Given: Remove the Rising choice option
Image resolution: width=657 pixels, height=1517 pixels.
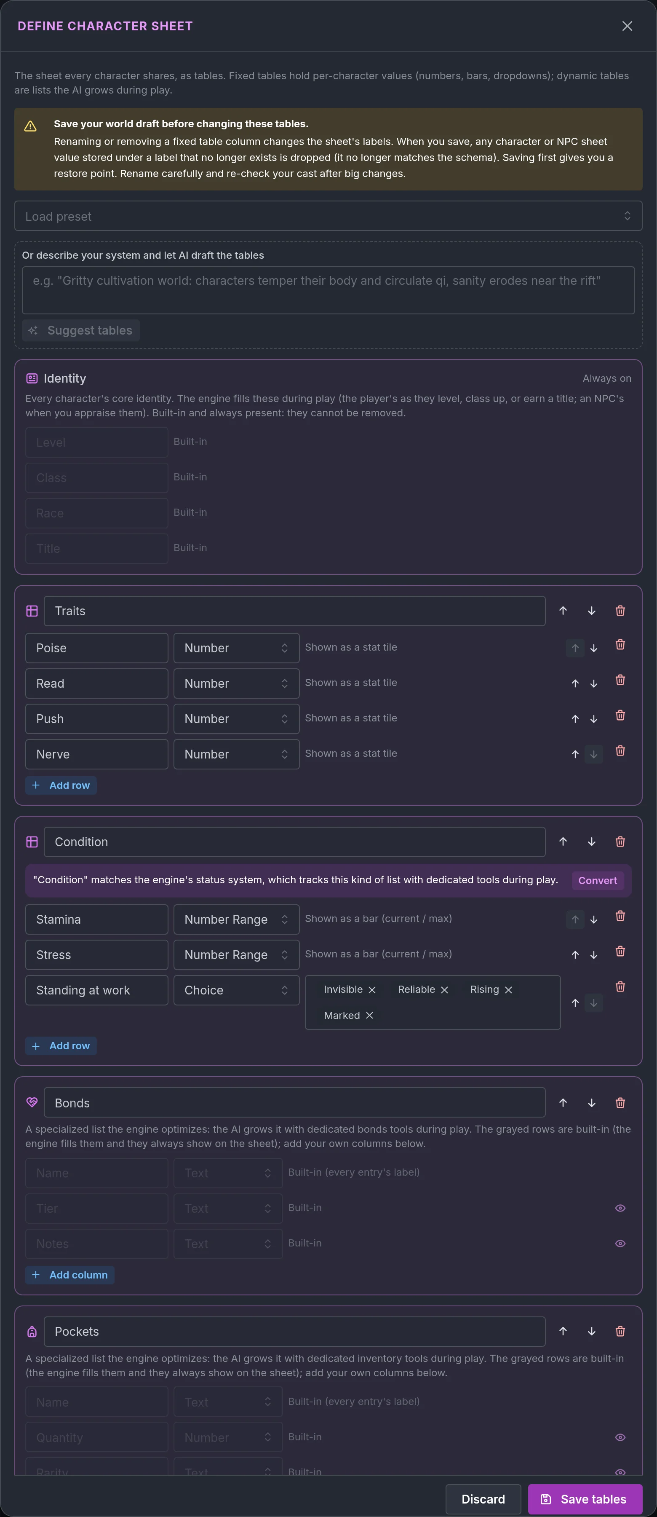Looking at the screenshot, I should point(509,990).
